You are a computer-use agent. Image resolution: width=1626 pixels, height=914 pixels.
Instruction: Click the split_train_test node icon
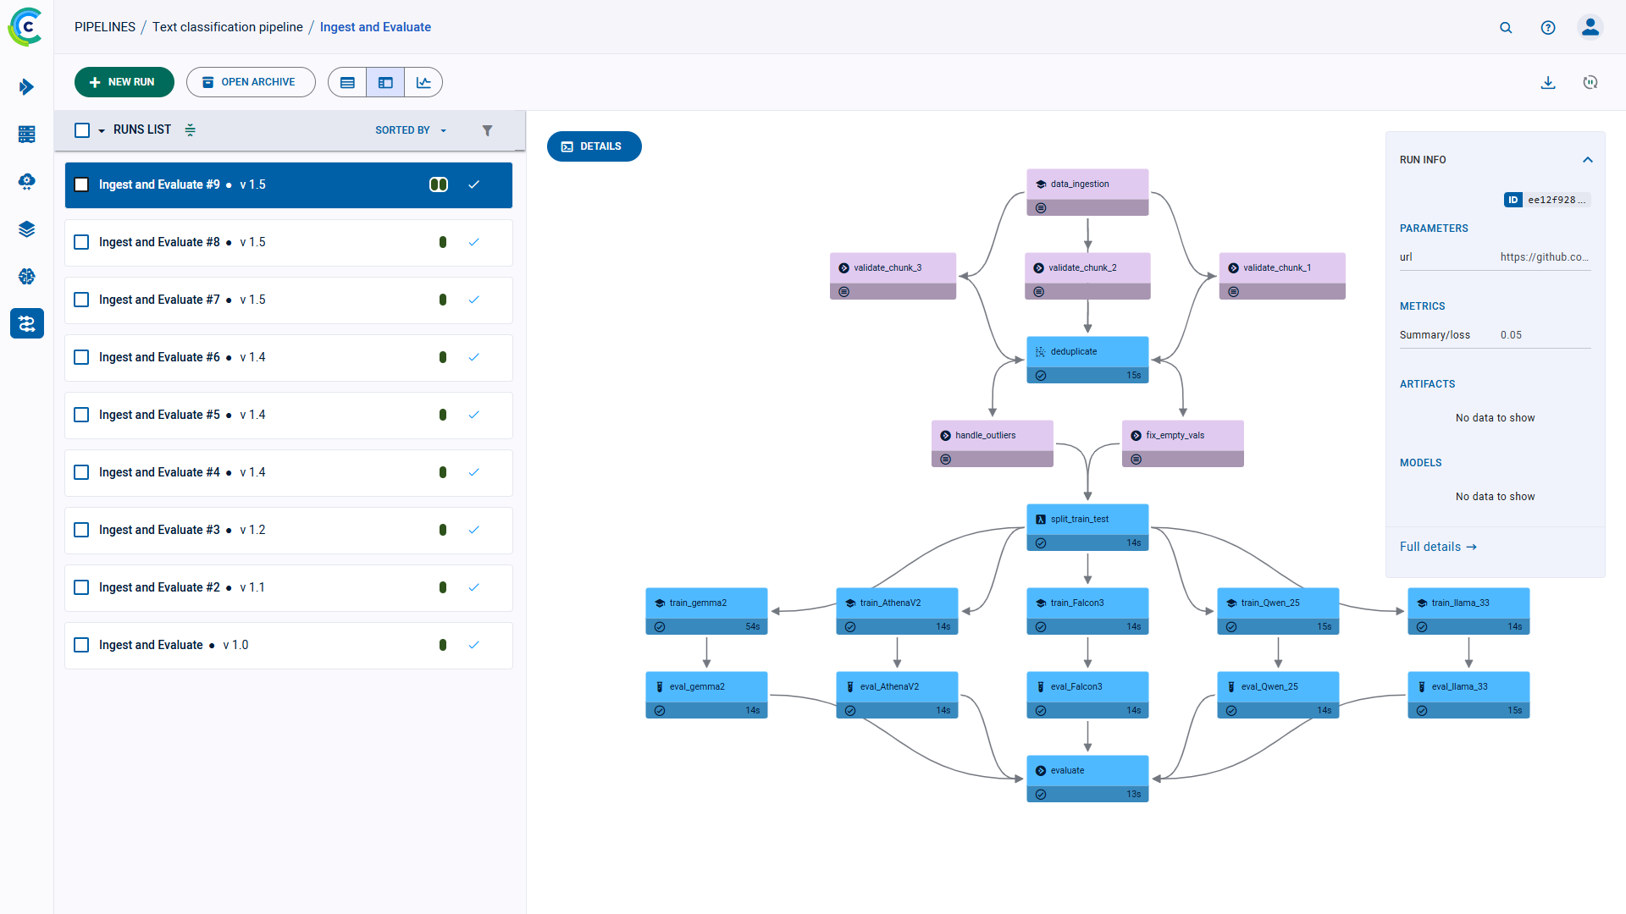pyautogui.click(x=1041, y=519)
